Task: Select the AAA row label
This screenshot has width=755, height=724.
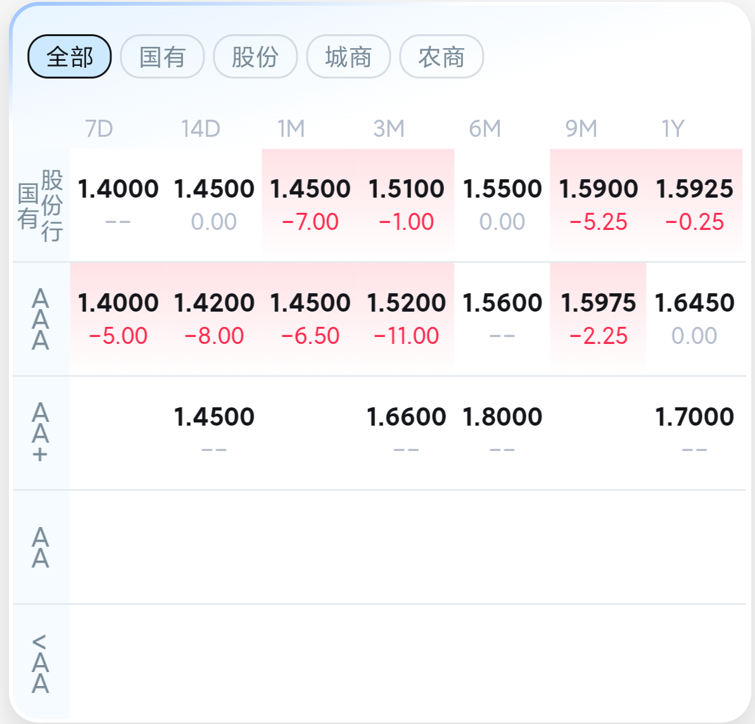Action: (x=41, y=320)
